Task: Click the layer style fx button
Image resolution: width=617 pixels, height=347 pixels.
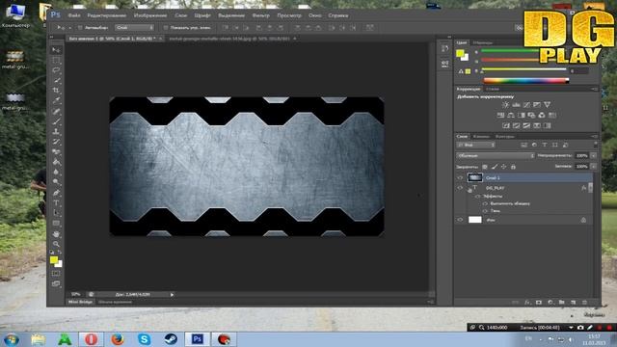Action: tap(527, 302)
